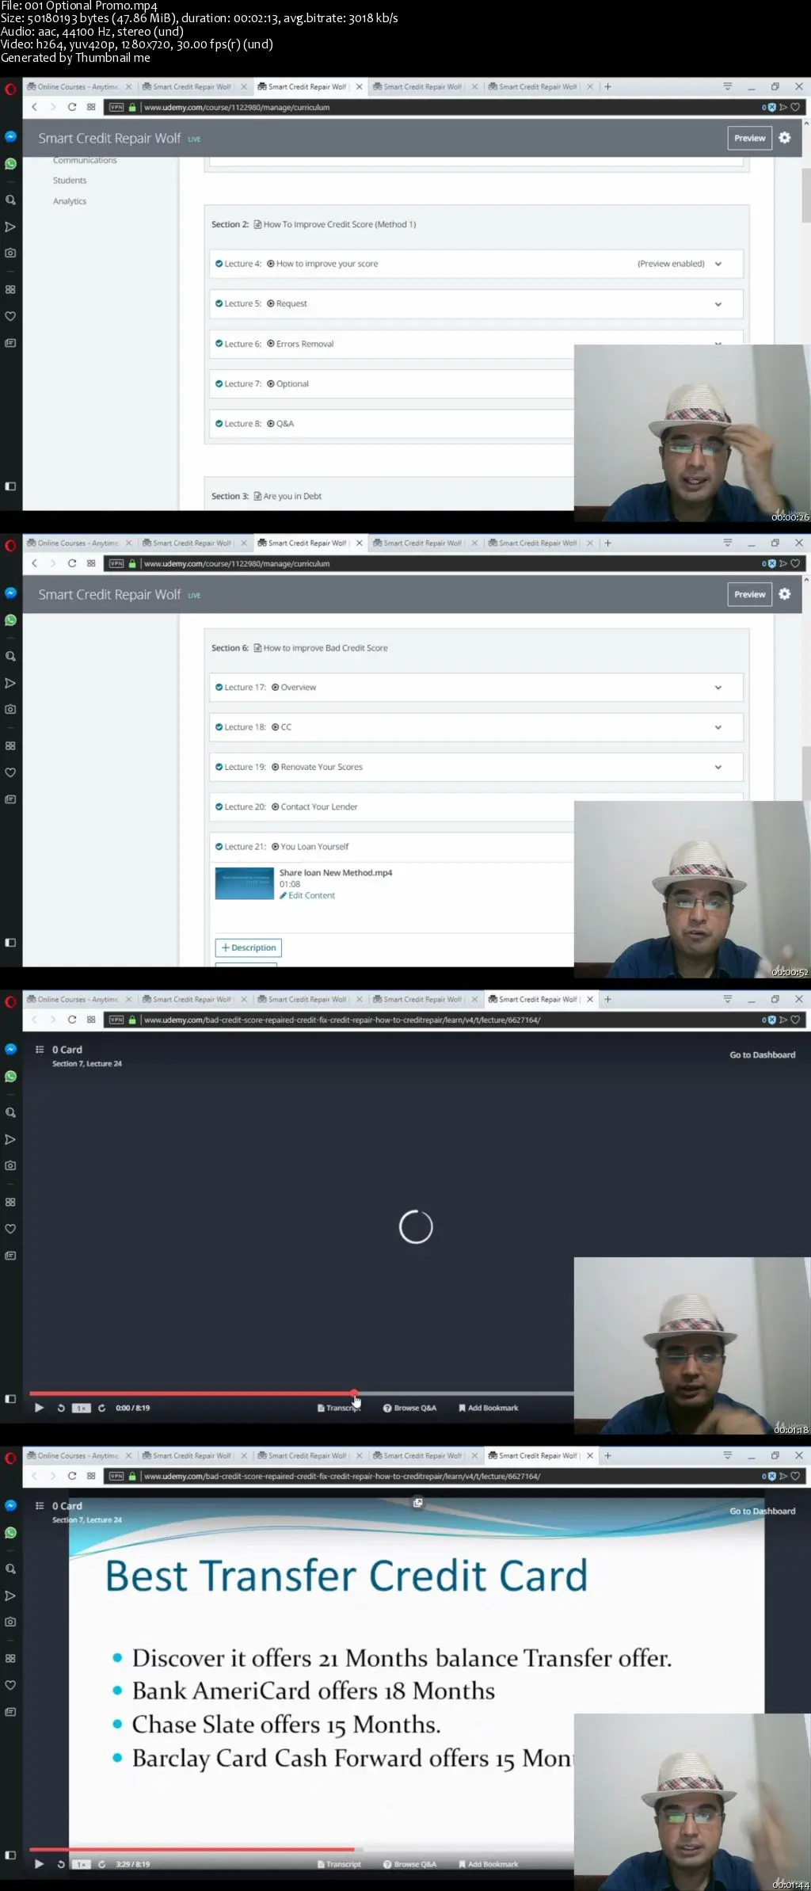This screenshot has width=811, height=1891.
Task: Go back in the 00:00:26 frame browser
Action: (34, 107)
